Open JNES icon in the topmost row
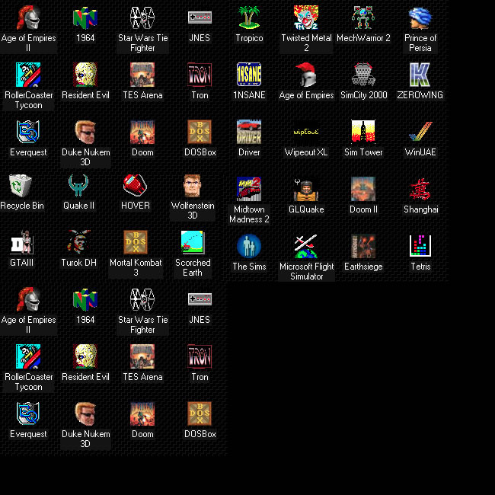Image resolution: width=495 pixels, height=495 pixels. (200, 18)
